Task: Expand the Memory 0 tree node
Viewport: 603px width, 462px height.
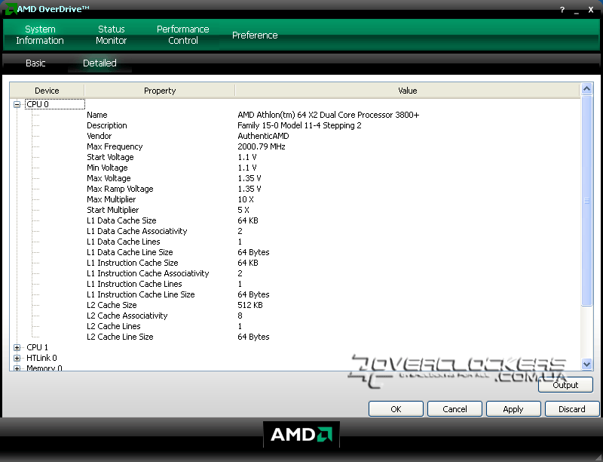Action: pyautogui.click(x=17, y=368)
